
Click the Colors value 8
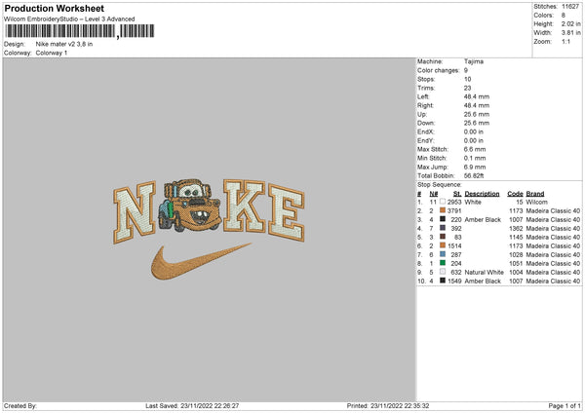click(x=564, y=16)
